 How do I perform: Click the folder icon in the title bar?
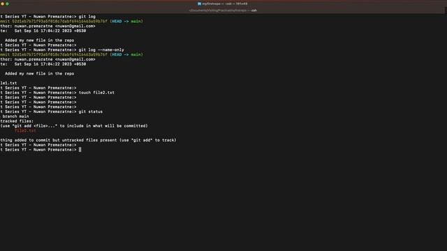click(x=199, y=3)
